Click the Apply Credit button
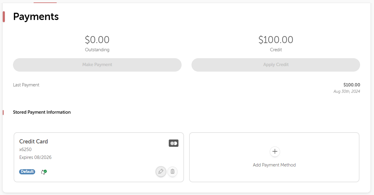This screenshot has width=374, height=195. 276,65
